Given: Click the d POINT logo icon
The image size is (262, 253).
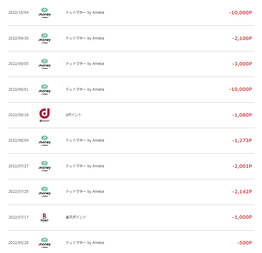Looking at the screenshot, I should [x=44, y=115].
